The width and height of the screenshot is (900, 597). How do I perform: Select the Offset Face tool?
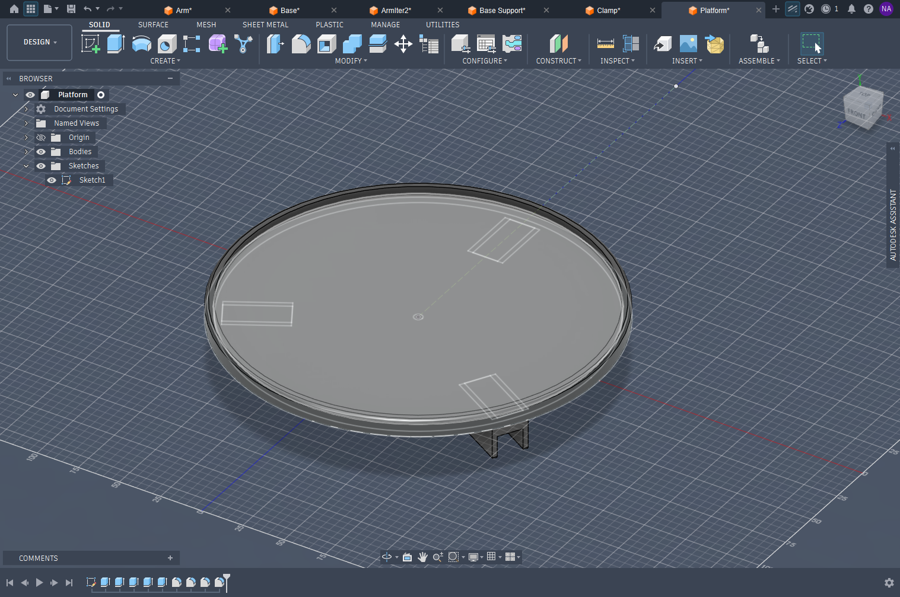(x=377, y=44)
